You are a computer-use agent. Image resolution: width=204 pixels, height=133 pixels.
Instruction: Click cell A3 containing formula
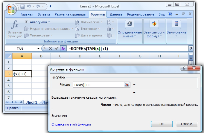[22, 74]
